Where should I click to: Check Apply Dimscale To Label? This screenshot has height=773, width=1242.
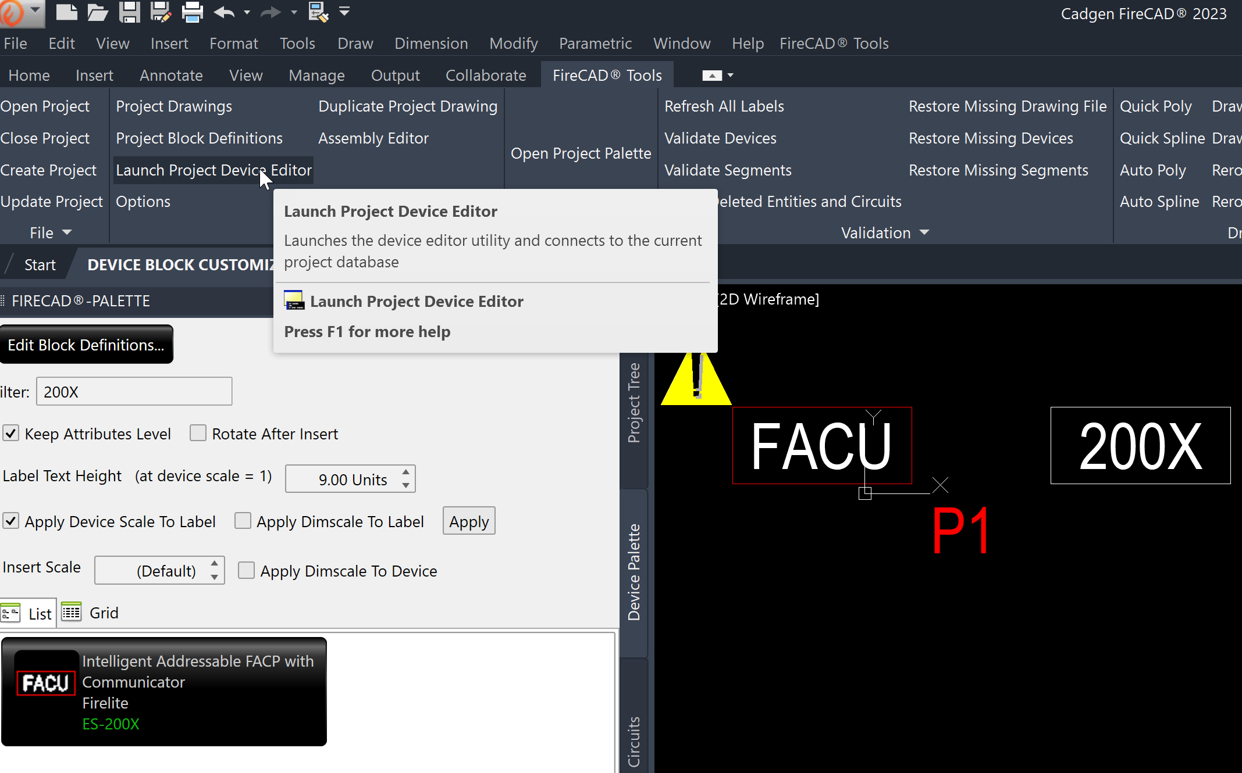[x=243, y=520]
